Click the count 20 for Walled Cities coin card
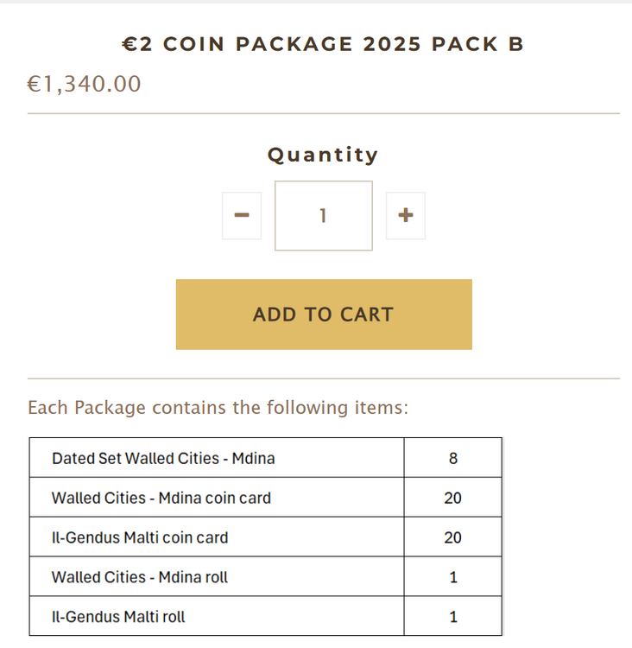This screenshot has width=632, height=648. 453,498
